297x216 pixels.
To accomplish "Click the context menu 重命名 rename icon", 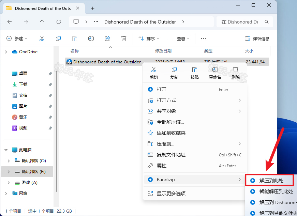I will click(215, 70).
